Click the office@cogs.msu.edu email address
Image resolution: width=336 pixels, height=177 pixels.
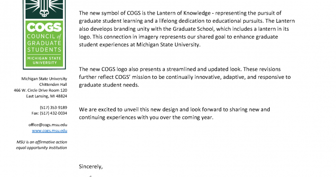(48, 125)
